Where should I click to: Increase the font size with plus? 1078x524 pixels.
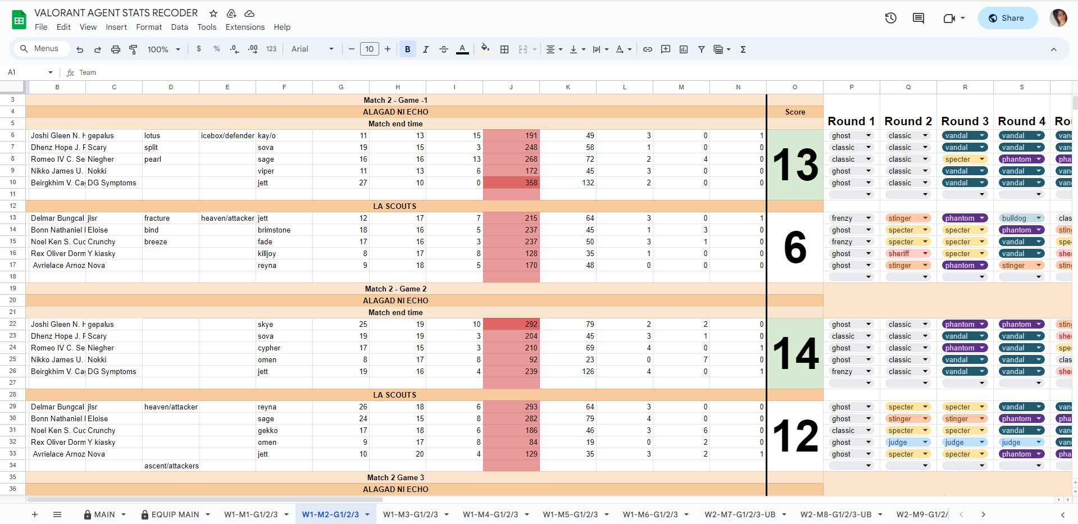388,49
